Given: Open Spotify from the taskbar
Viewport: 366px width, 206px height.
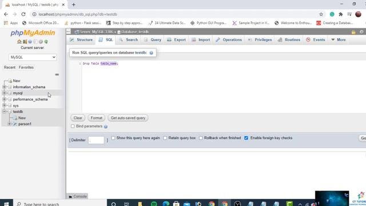Looking at the screenshot, I should tap(154, 204).
